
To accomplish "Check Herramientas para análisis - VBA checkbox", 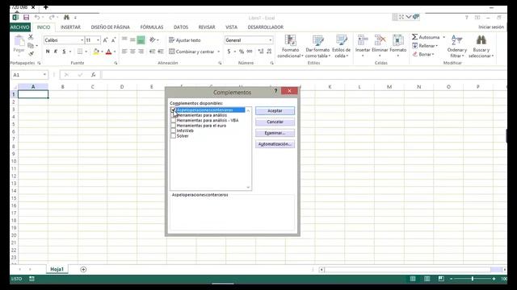I will click(x=173, y=120).
